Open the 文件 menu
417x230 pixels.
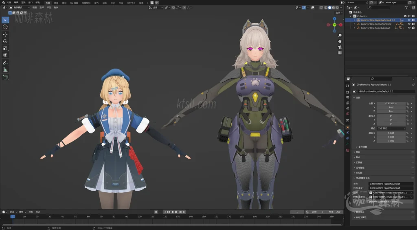point(9,2)
